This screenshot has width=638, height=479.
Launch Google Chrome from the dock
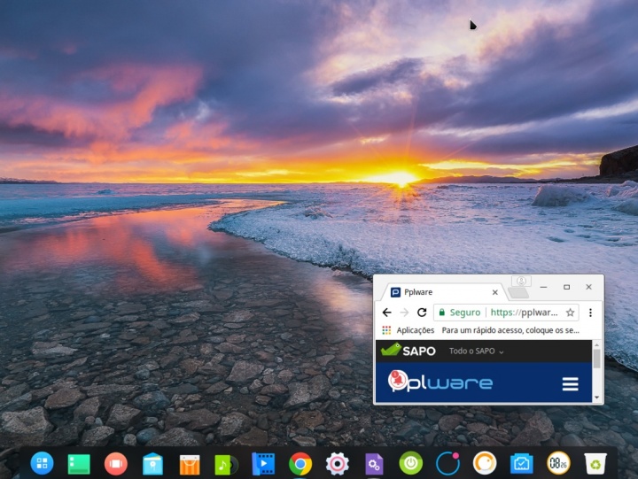[300, 463]
